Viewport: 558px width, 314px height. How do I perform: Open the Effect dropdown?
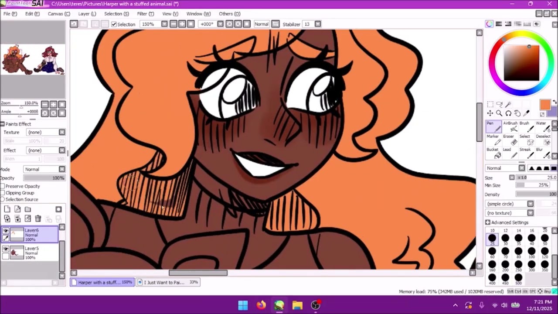click(x=62, y=150)
